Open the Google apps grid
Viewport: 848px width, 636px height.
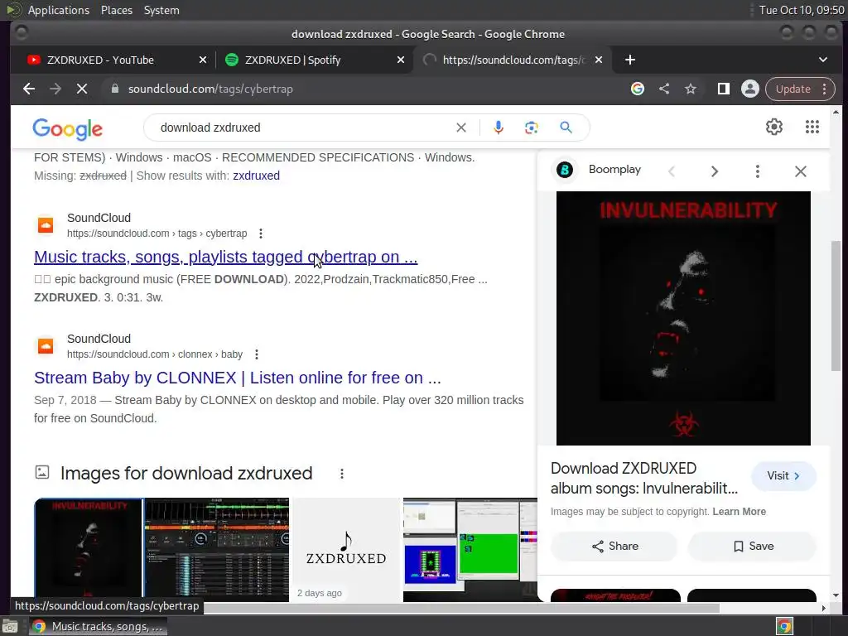point(812,127)
